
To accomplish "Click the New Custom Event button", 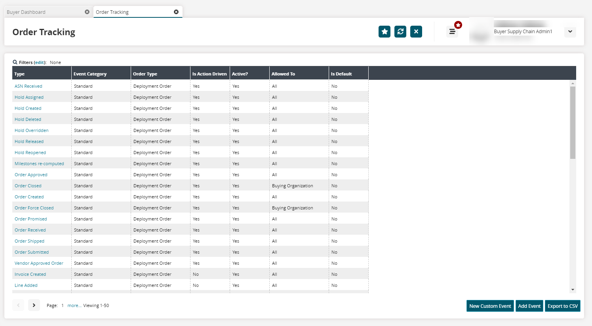I will point(490,306).
